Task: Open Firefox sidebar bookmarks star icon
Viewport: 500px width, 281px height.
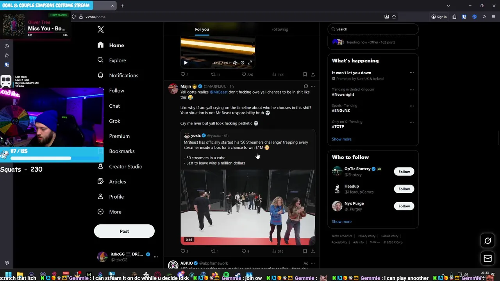Action: click(x=7, y=55)
